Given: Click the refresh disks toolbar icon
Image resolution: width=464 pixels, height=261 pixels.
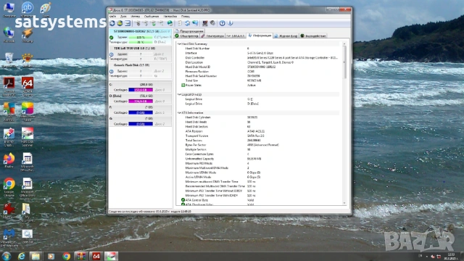Looking at the screenshot, I should (112, 23).
